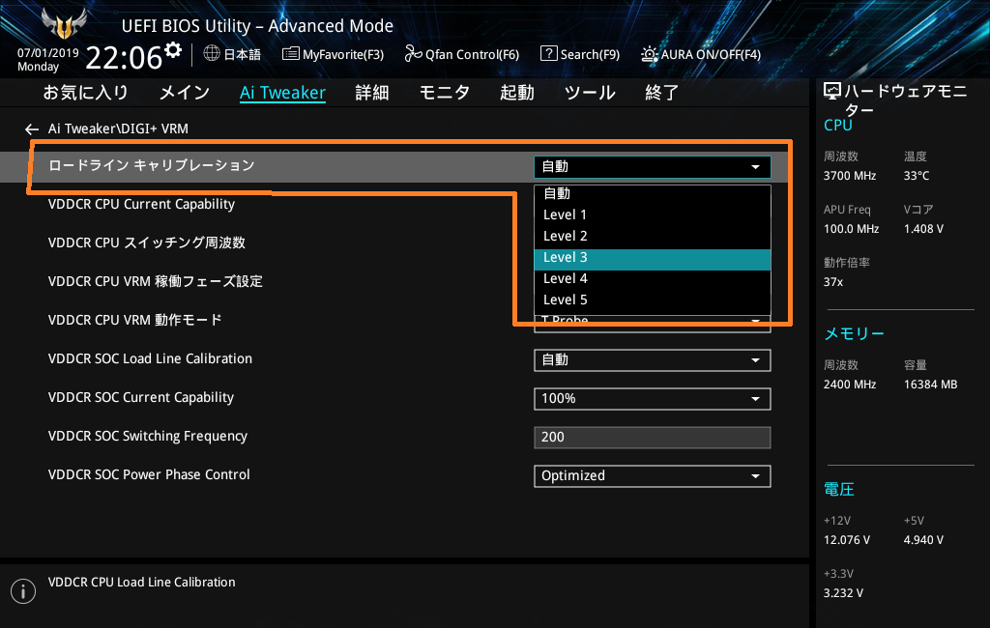The height and width of the screenshot is (628, 990).
Task: Click the globe language icon
Action: (x=212, y=54)
